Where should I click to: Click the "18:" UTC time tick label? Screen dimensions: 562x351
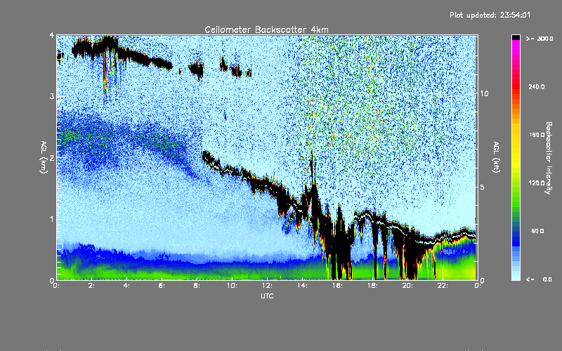pos(372,286)
